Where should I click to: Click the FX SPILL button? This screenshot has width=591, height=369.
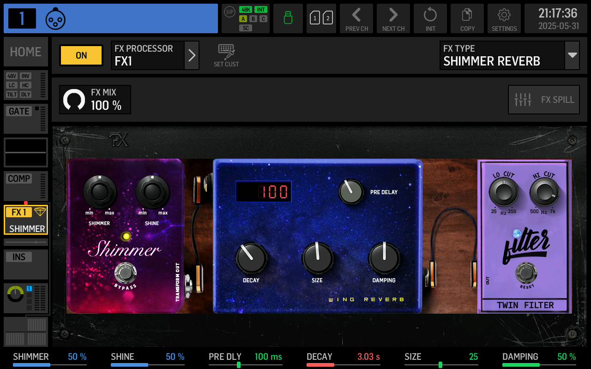543,99
